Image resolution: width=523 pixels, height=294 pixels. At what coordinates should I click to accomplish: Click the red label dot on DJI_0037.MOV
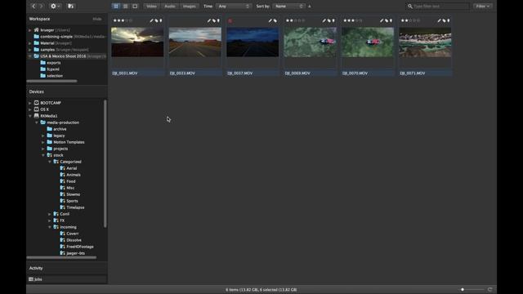pos(230,20)
